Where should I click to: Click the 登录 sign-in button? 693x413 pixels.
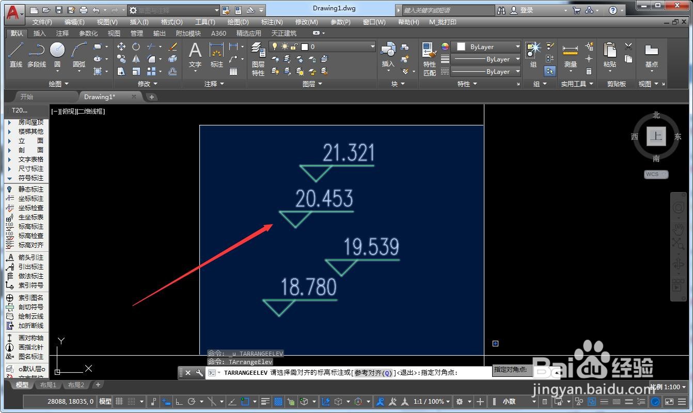tap(522, 10)
